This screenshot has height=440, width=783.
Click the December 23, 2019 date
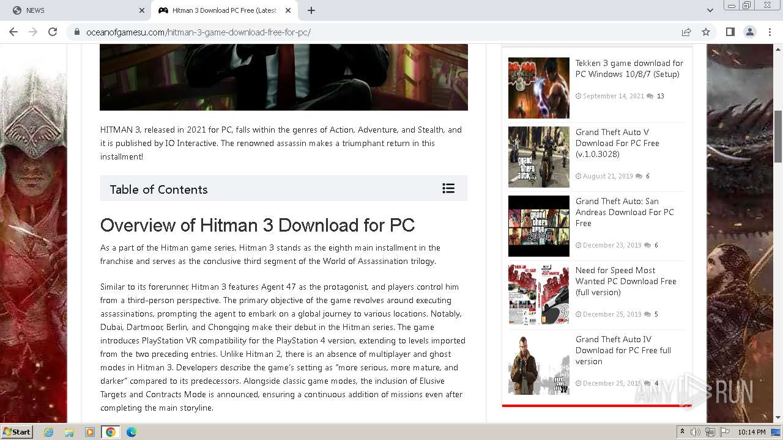tap(612, 245)
